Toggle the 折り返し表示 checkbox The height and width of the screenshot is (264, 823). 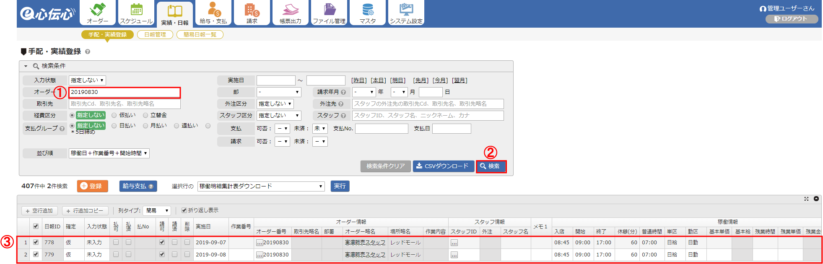click(x=184, y=210)
